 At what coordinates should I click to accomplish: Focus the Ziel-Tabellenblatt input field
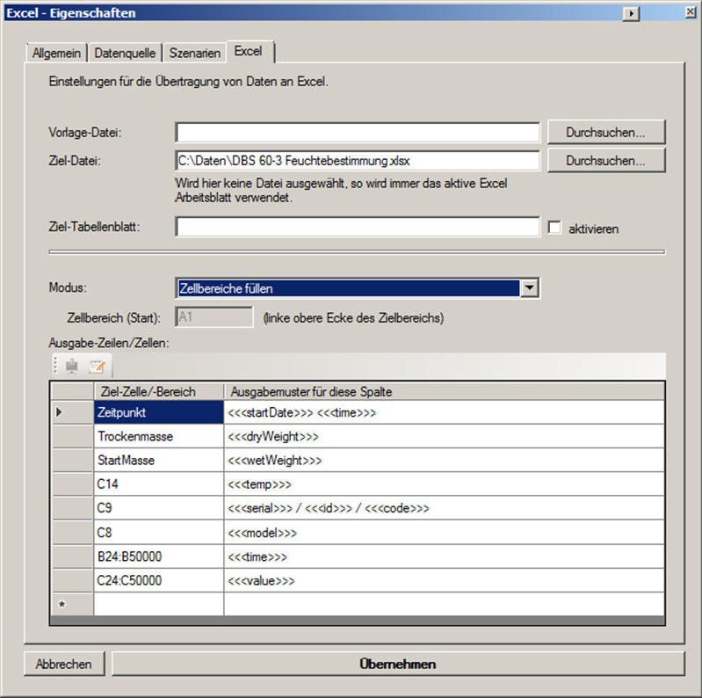tap(358, 227)
